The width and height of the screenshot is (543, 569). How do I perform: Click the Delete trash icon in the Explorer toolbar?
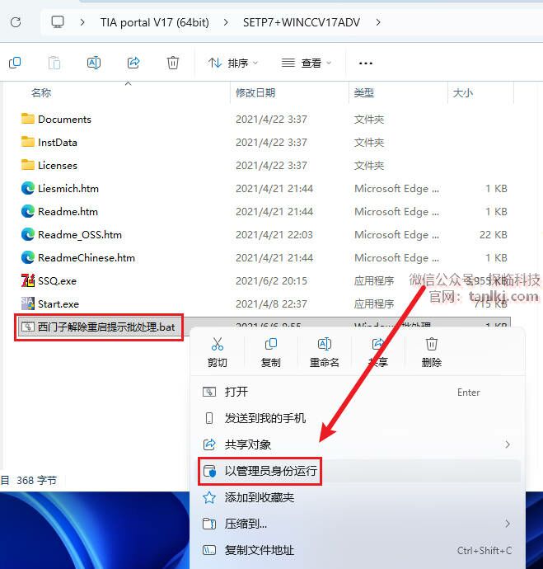tap(173, 63)
